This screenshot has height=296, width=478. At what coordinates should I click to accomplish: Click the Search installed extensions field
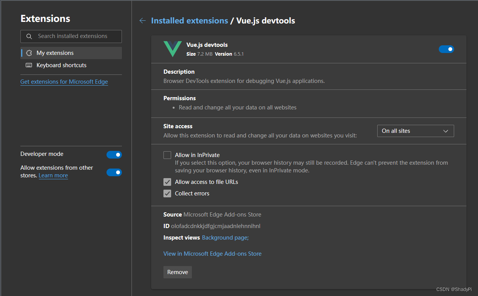click(71, 36)
